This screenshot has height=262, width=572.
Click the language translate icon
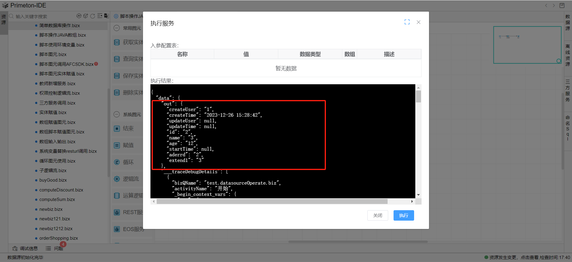pos(106,16)
